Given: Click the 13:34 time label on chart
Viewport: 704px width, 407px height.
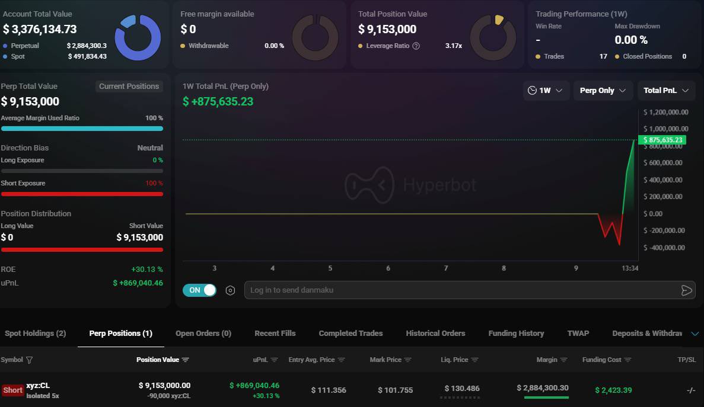Looking at the screenshot, I should (x=630, y=268).
